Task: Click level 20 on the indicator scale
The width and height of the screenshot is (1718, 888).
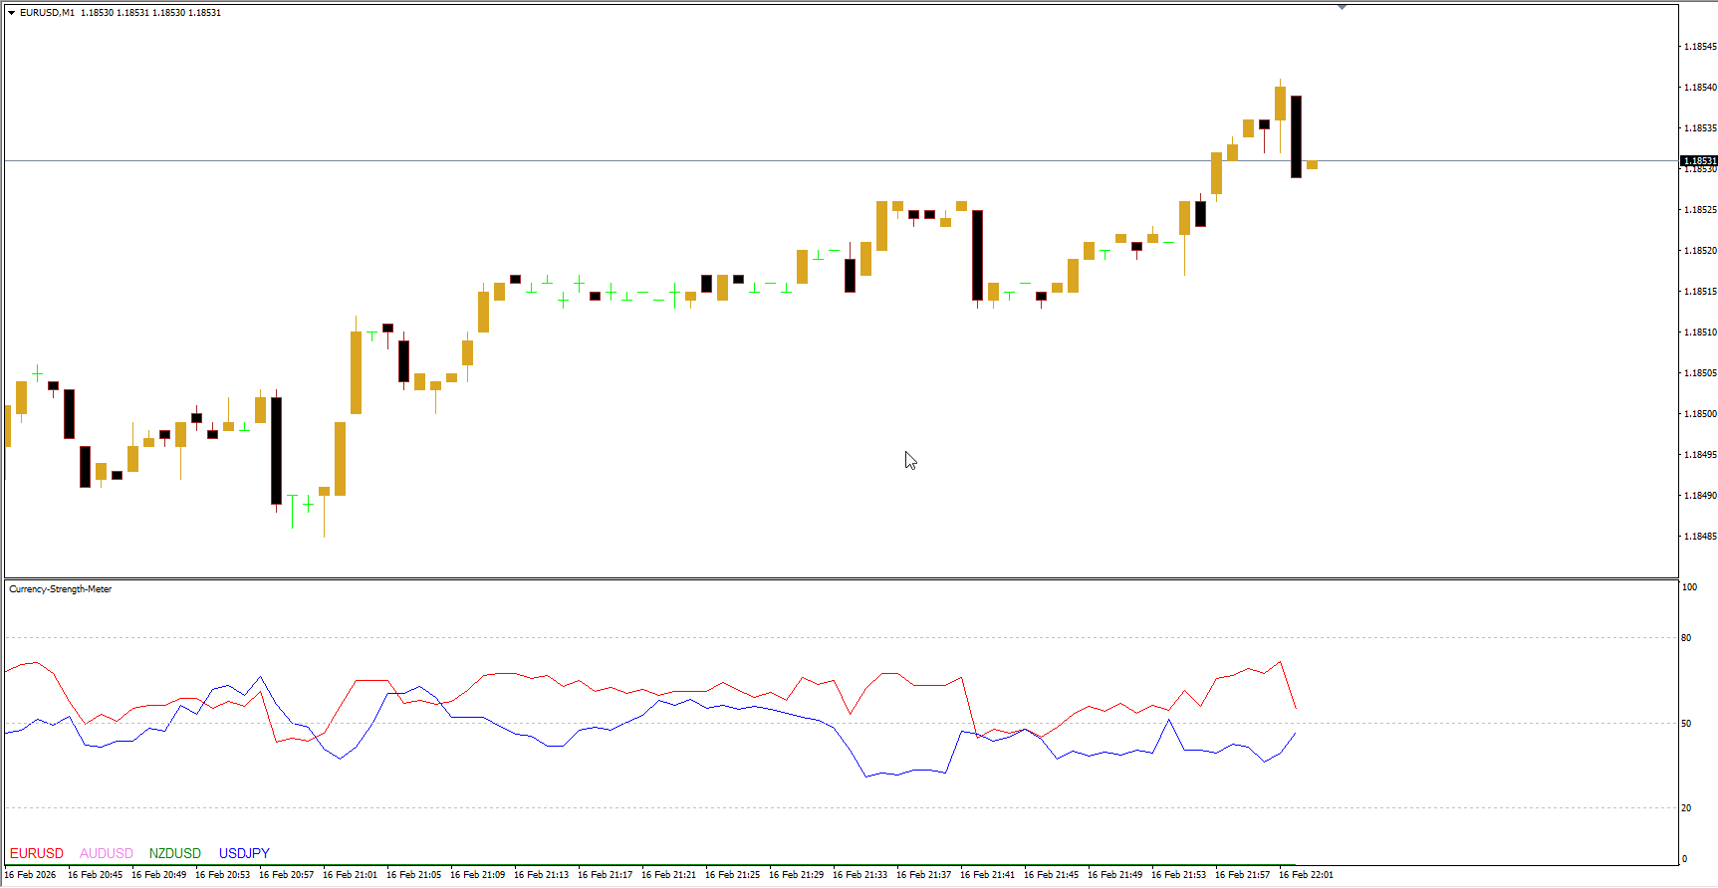Action: click(x=1686, y=808)
